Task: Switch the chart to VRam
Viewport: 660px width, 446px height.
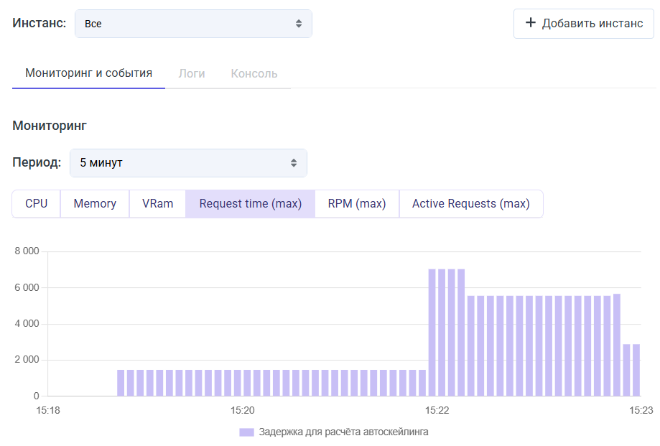Action: (x=157, y=203)
